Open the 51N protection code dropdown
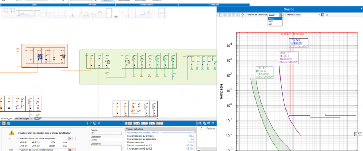This screenshot has height=151, width=363. (17, 150)
